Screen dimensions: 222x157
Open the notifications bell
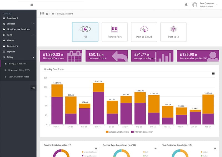tap(186, 5)
